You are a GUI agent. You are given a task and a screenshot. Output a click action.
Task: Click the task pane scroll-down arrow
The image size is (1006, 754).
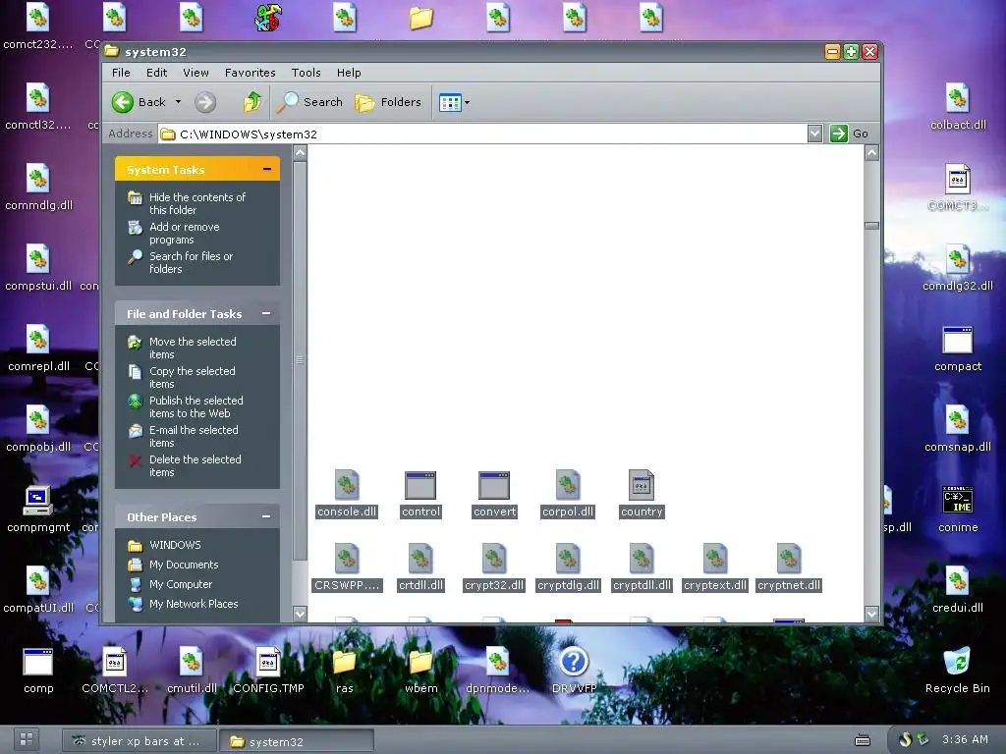pyautogui.click(x=300, y=614)
